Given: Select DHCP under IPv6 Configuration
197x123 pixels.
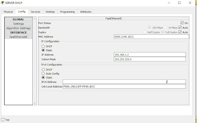Looking at the screenshot, I should click(43, 70).
